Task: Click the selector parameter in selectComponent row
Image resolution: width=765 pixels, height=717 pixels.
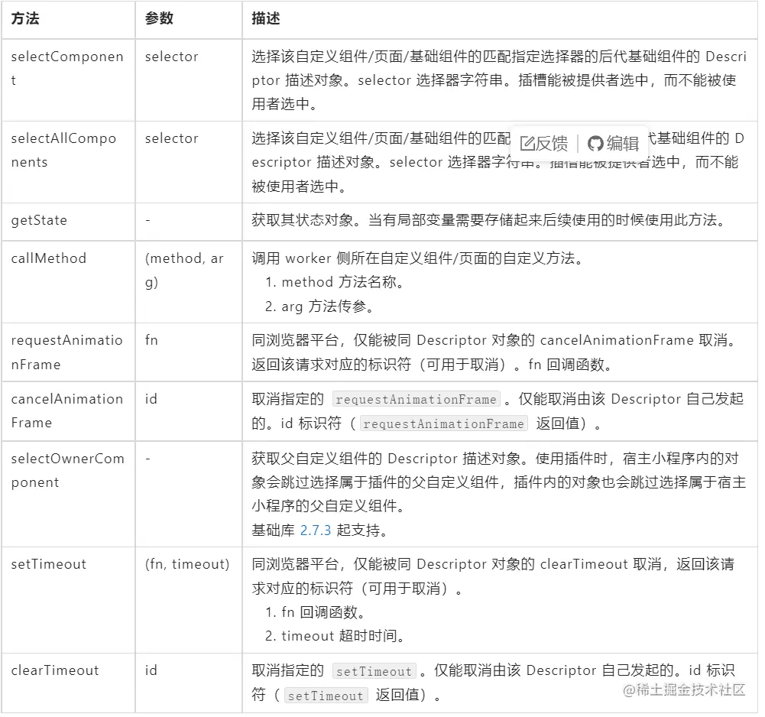Action: [x=172, y=57]
